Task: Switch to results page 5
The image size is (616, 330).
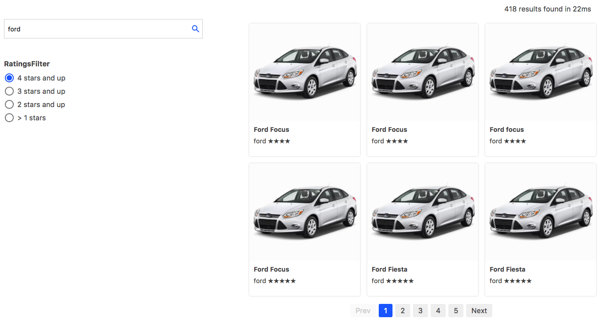Action: tap(455, 311)
